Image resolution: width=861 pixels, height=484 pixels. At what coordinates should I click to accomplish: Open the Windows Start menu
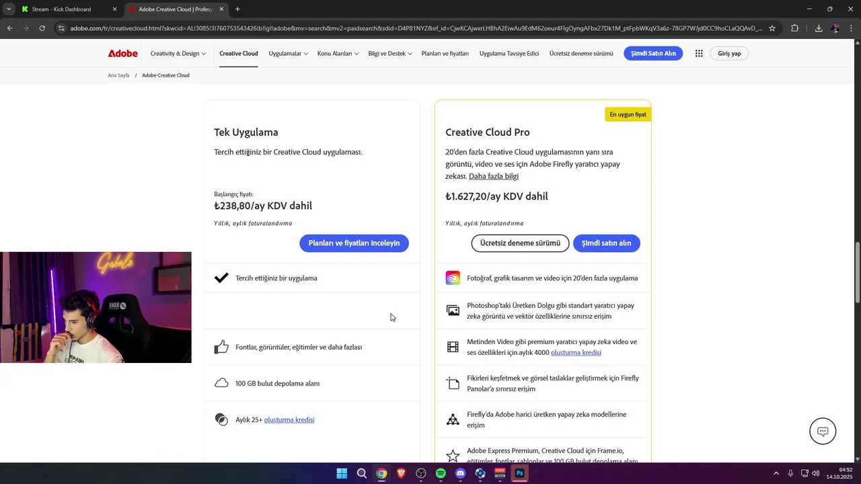tap(342, 473)
